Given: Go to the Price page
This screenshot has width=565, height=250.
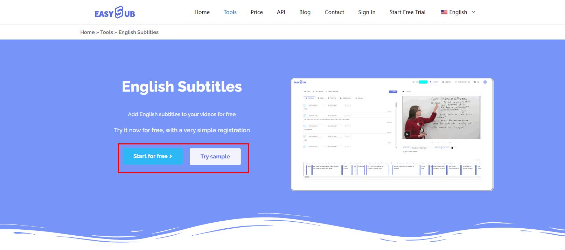Looking at the screenshot, I should 257,12.
